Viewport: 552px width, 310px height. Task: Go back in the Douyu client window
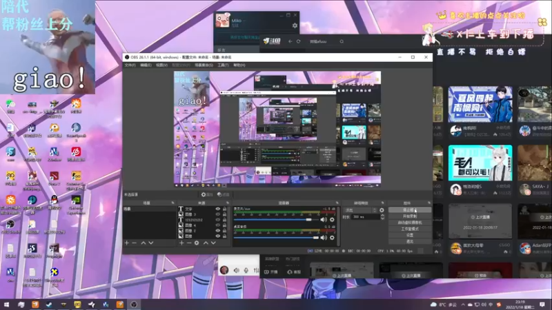click(x=290, y=41)
